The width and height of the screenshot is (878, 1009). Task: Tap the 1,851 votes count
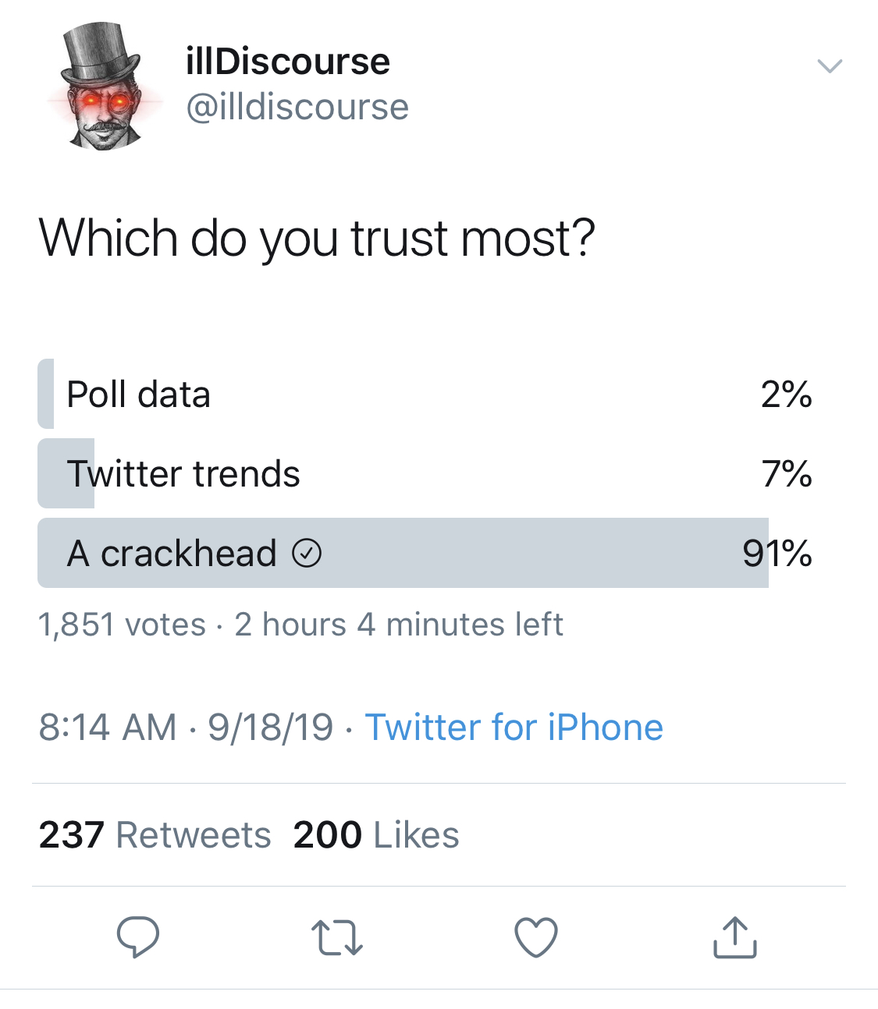click(x=122, y=625)
